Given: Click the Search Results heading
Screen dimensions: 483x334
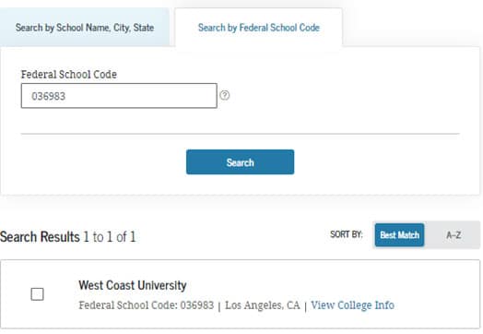Looking at the screenshot, I should click(40, 237).
